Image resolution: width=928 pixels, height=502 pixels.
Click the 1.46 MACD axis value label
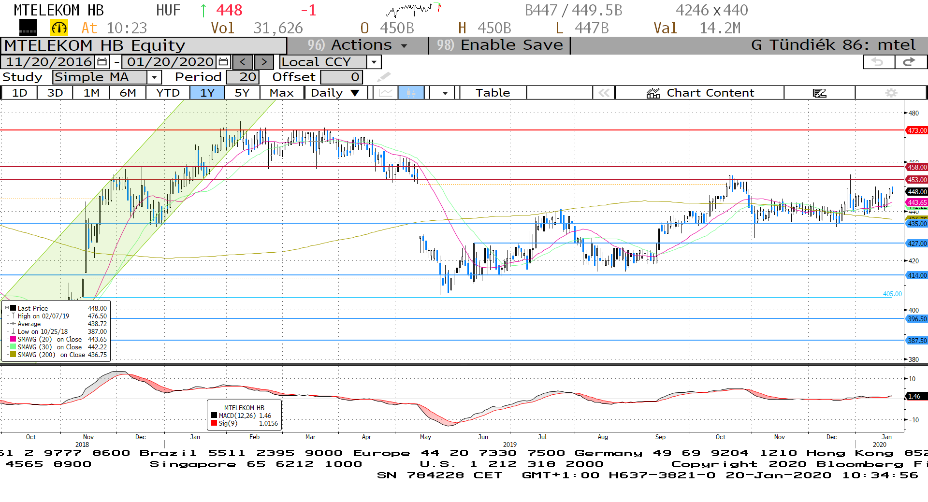pos(916,396)
